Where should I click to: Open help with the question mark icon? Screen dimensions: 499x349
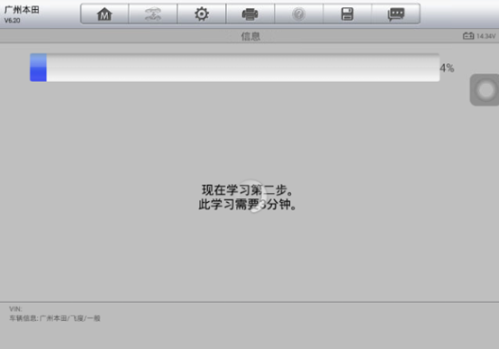tap(298, 14)
